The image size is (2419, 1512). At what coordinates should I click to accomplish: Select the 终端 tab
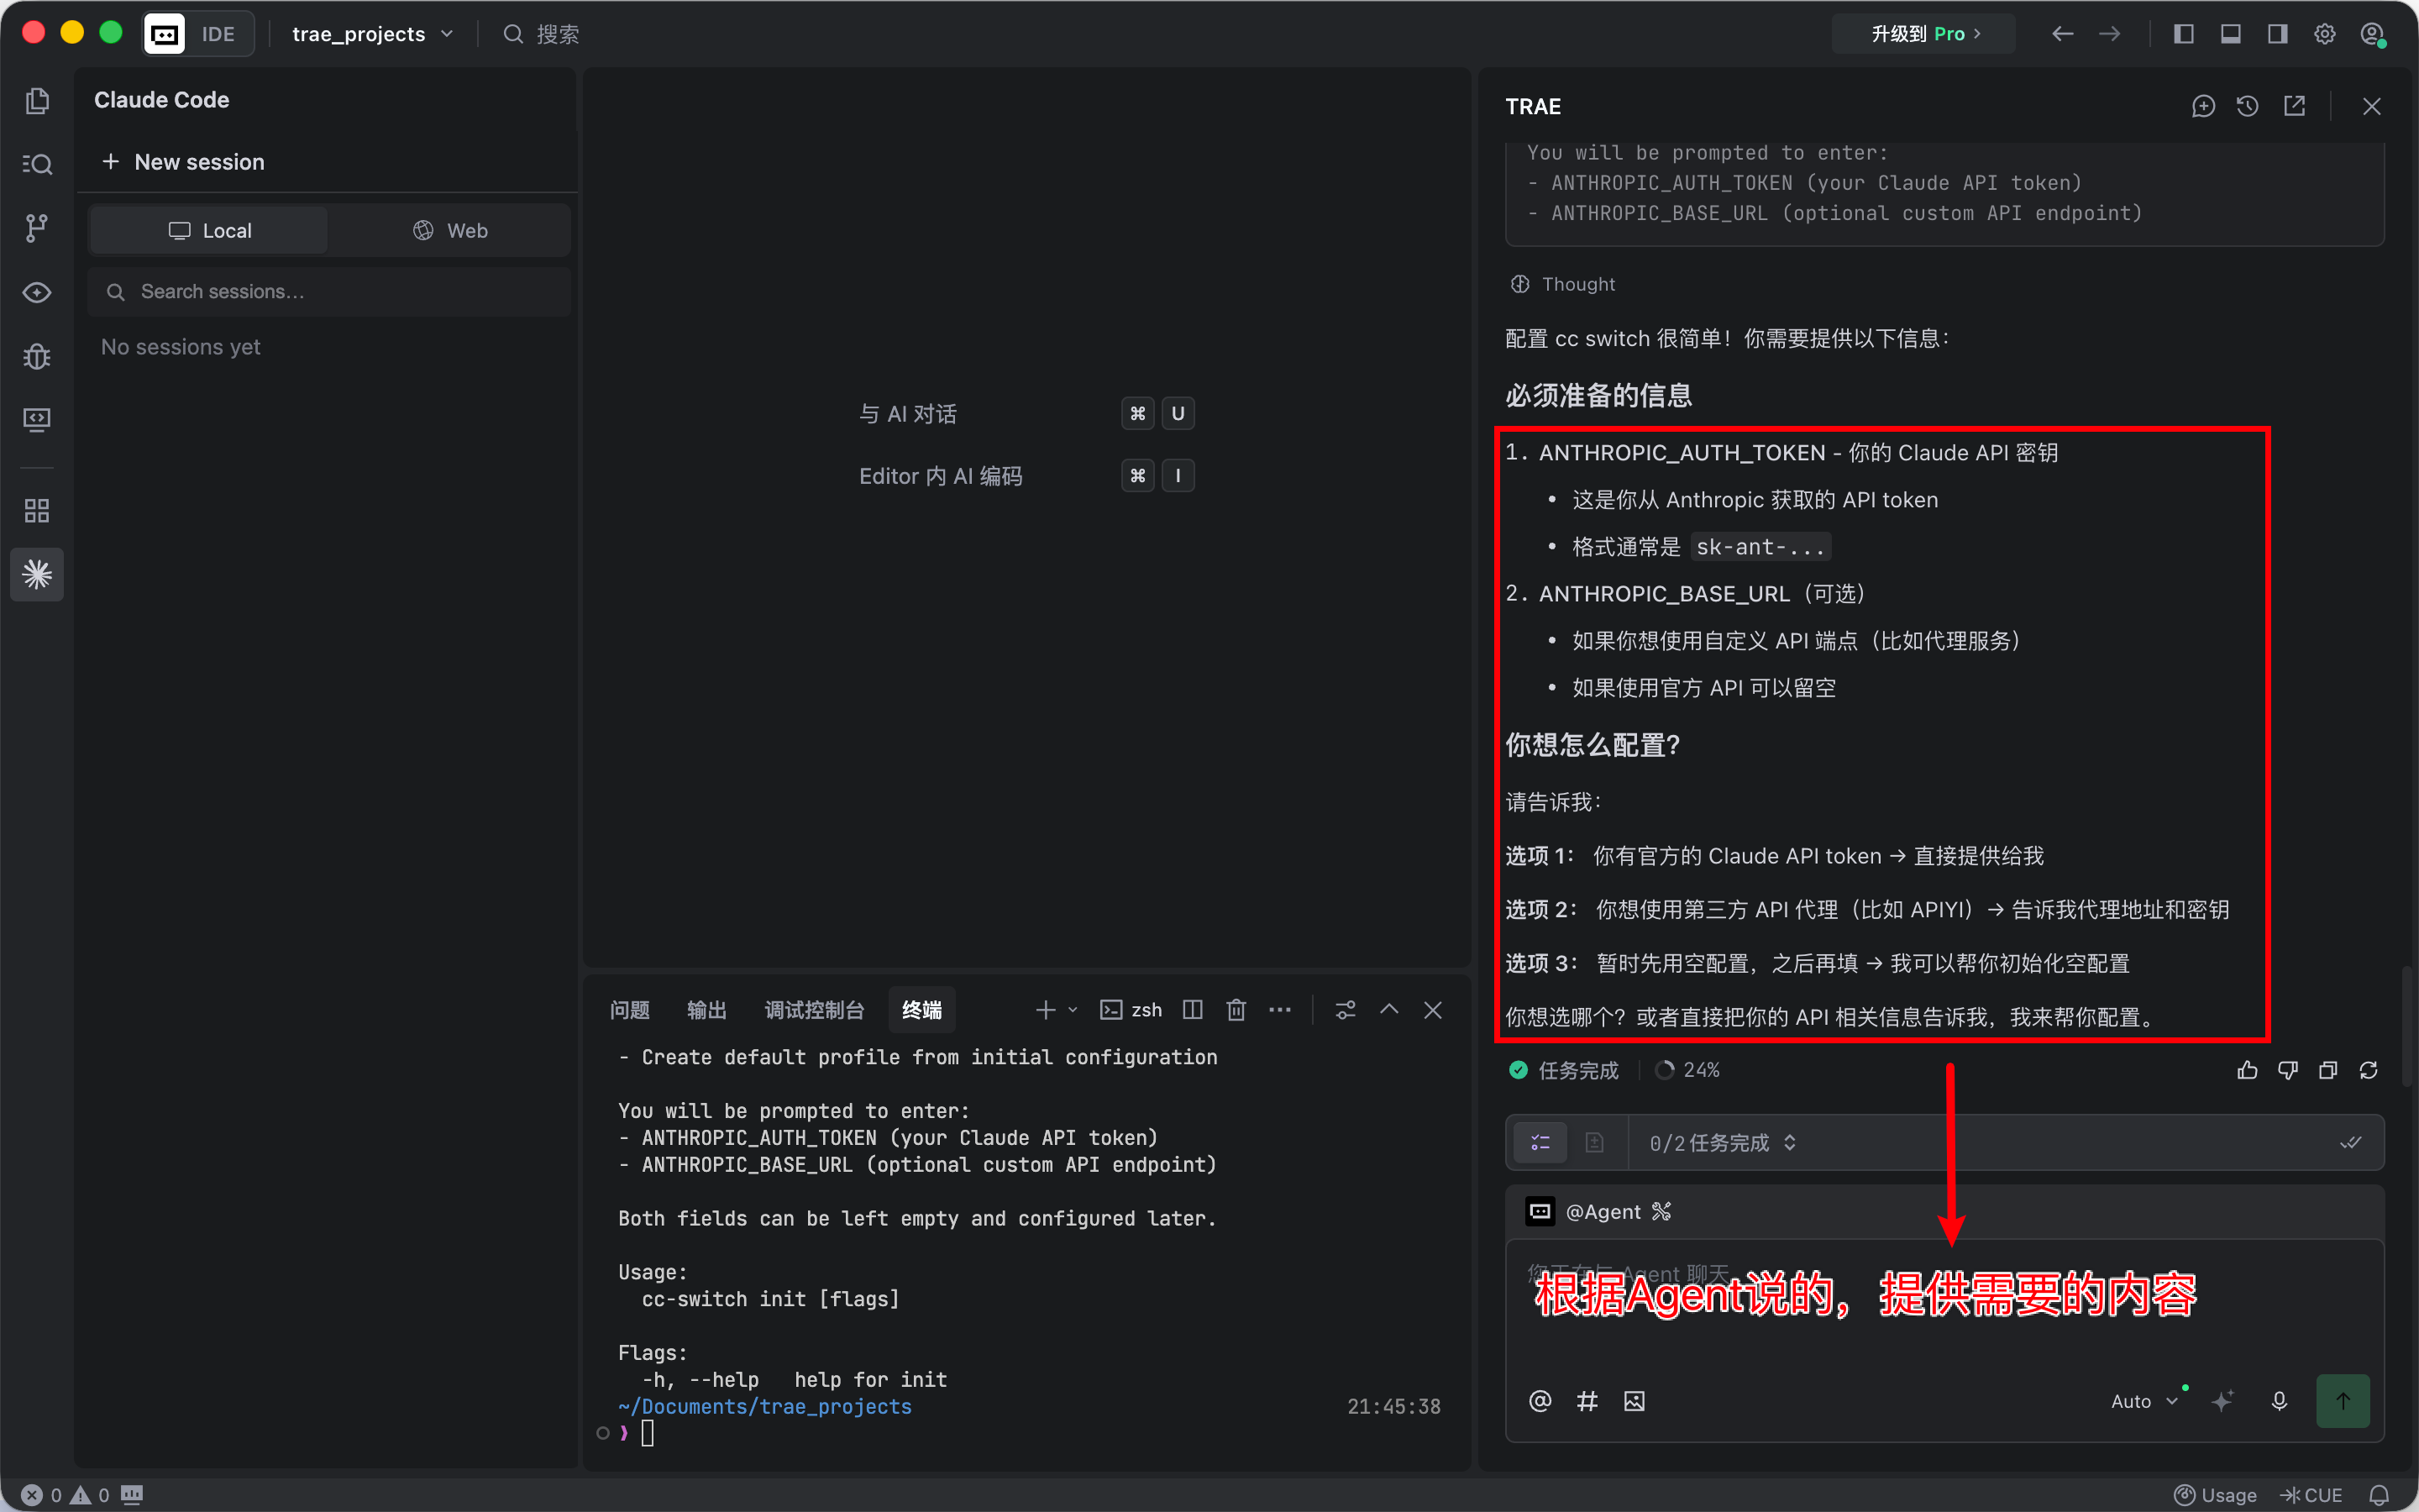[921, 1010]
